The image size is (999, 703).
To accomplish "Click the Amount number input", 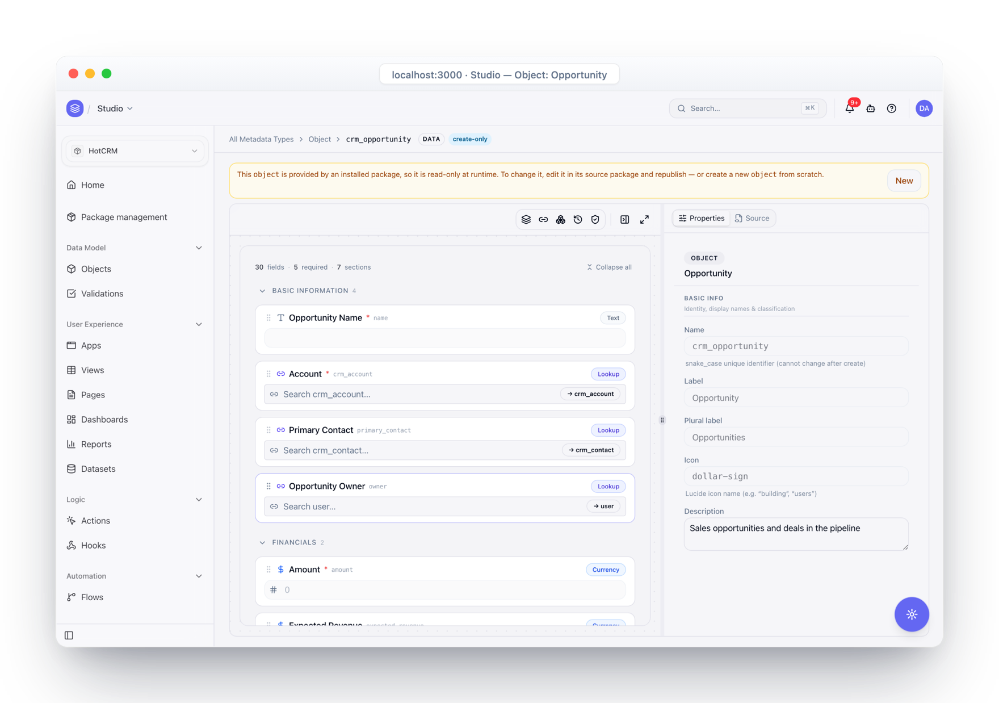I will [x=445, y=590].
